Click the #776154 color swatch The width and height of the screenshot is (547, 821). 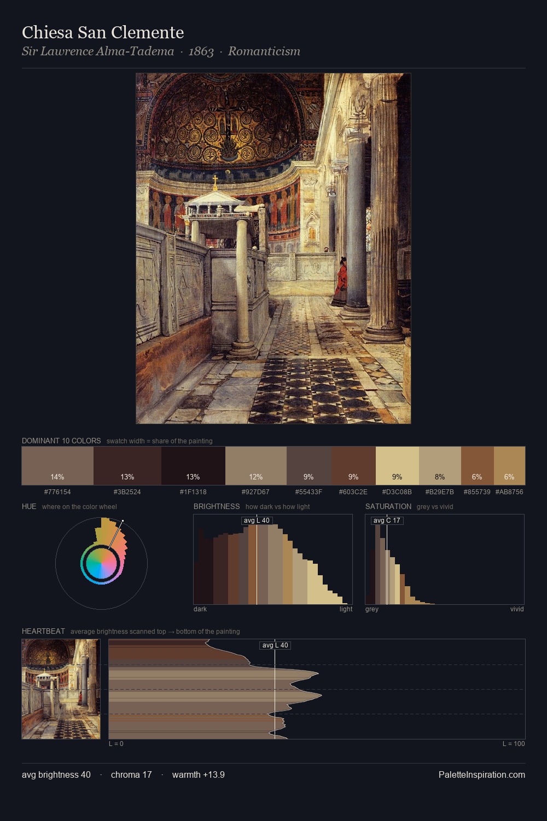pyautogui.click(x=57, y=466)
